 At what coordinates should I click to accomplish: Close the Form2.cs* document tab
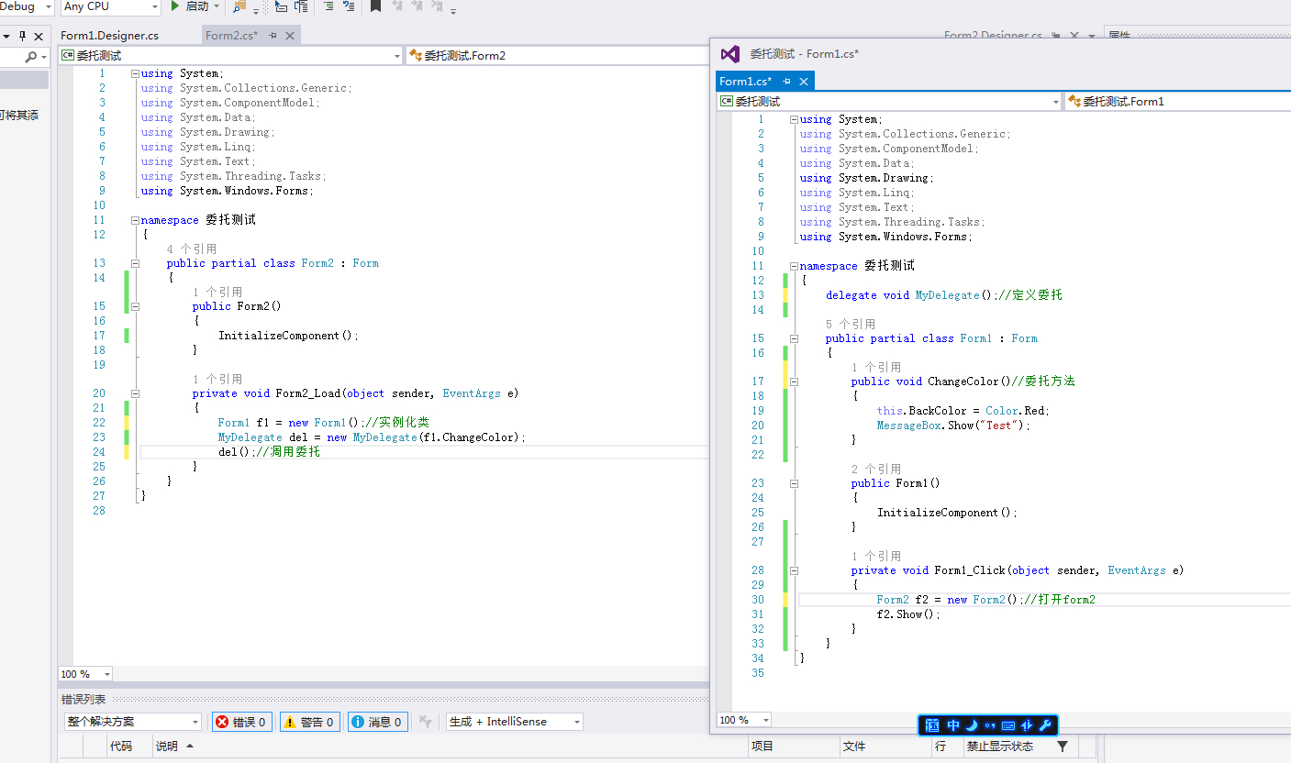(290, 36)
